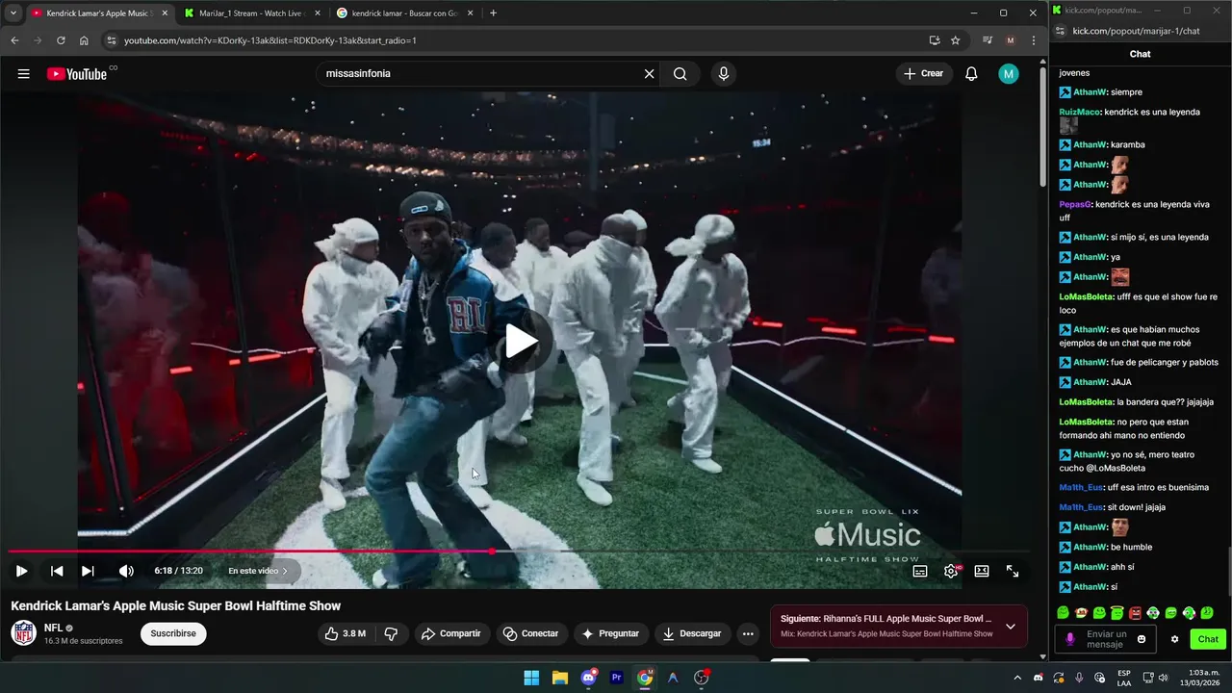The image size is (1232, 693).
Task: Open the account avatar menu on YouTube
Action: [x=1008, y=74]
